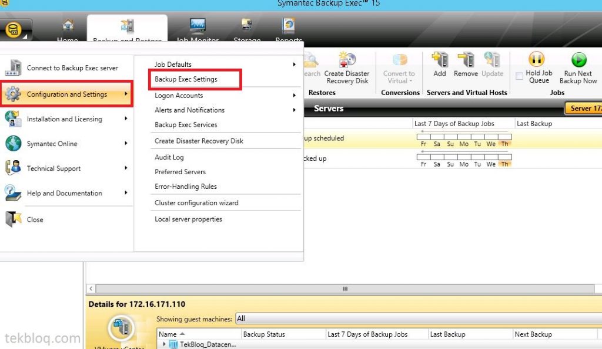Open the Showing guest machines dropdown
Screen dimensions: 602x349
click(x=419, y=318)
